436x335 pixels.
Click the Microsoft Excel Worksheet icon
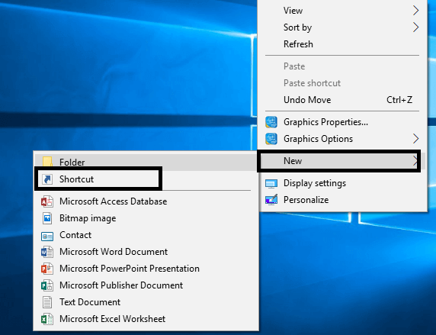[47, 319]
